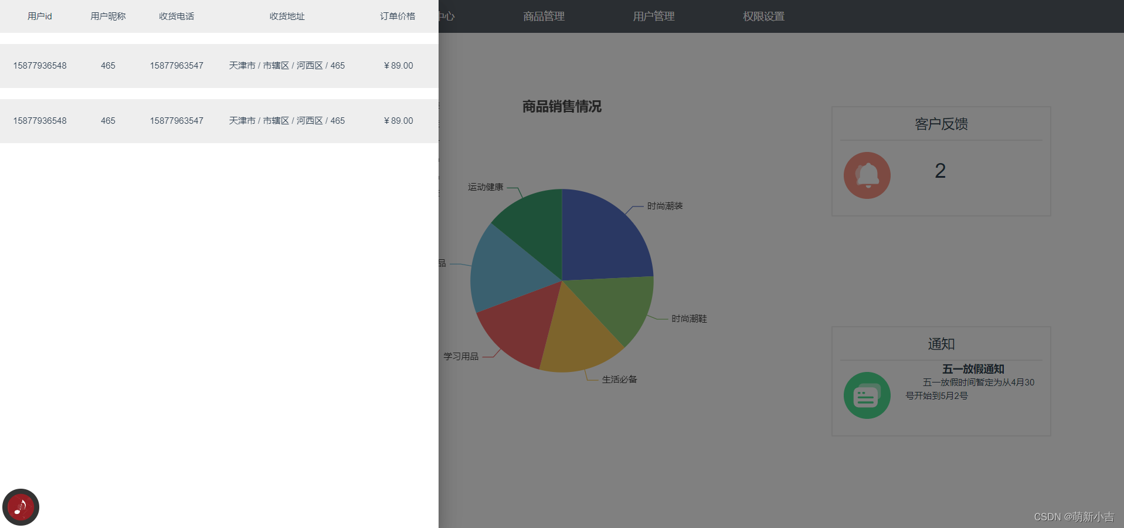Click the feedback count 2
1124x528 pixels.
(940, 171)
